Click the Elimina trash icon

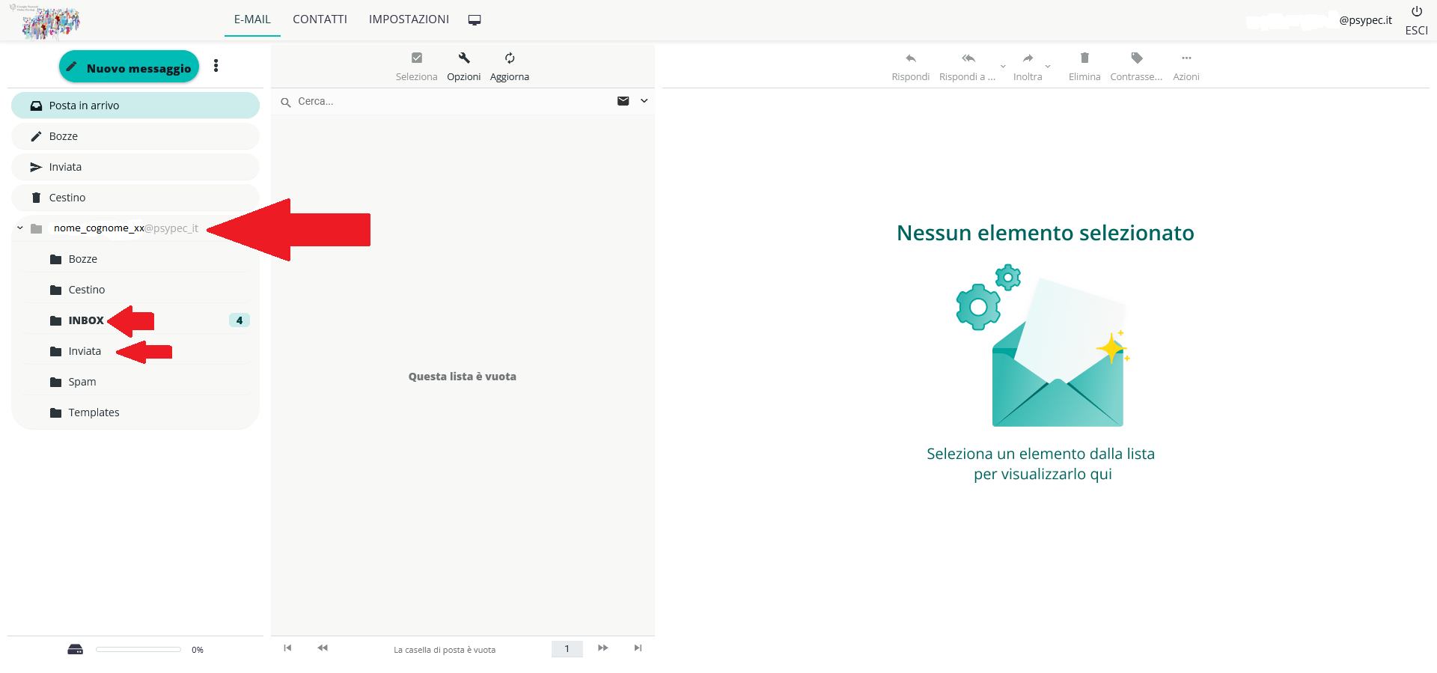point(1084,58)
